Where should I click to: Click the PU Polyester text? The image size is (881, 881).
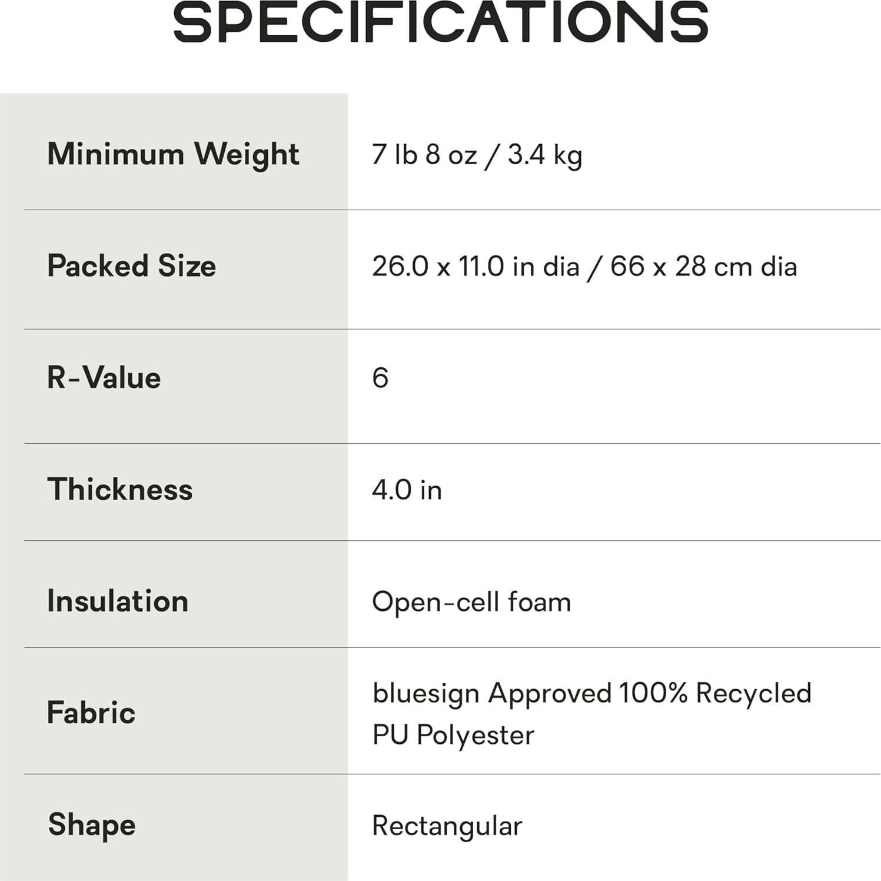point(453,735)
